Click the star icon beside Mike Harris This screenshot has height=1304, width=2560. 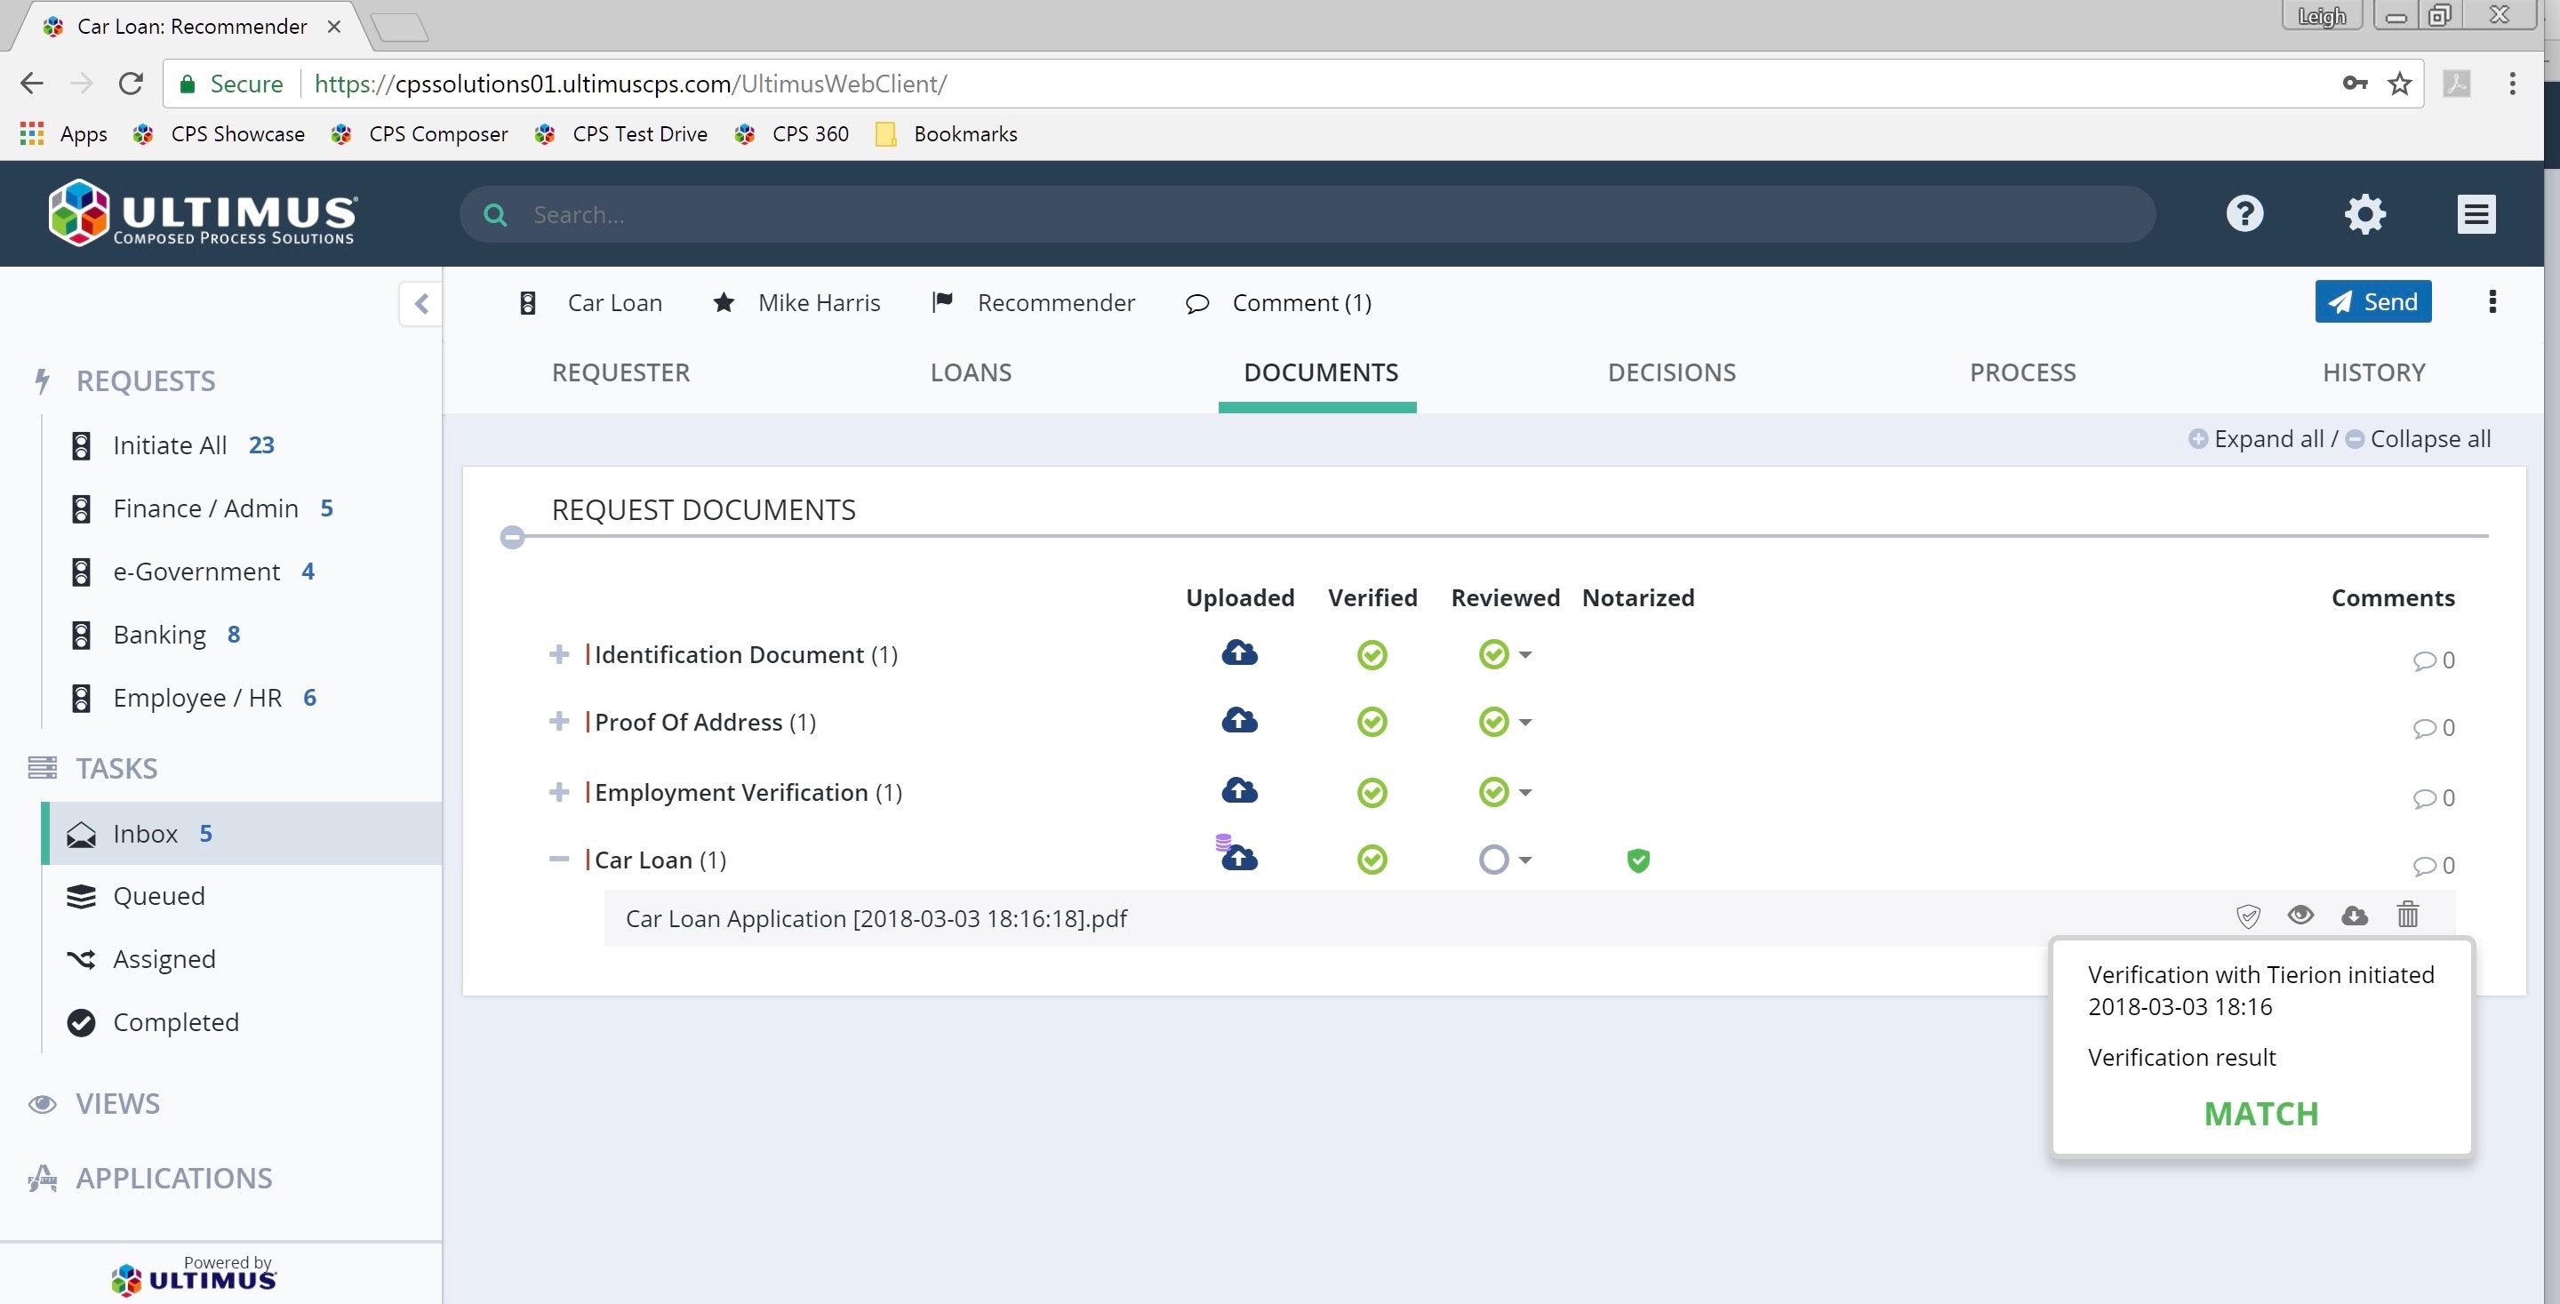tap(724, 302)
